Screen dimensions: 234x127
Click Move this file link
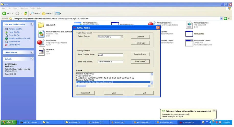(x=14, y=32)
